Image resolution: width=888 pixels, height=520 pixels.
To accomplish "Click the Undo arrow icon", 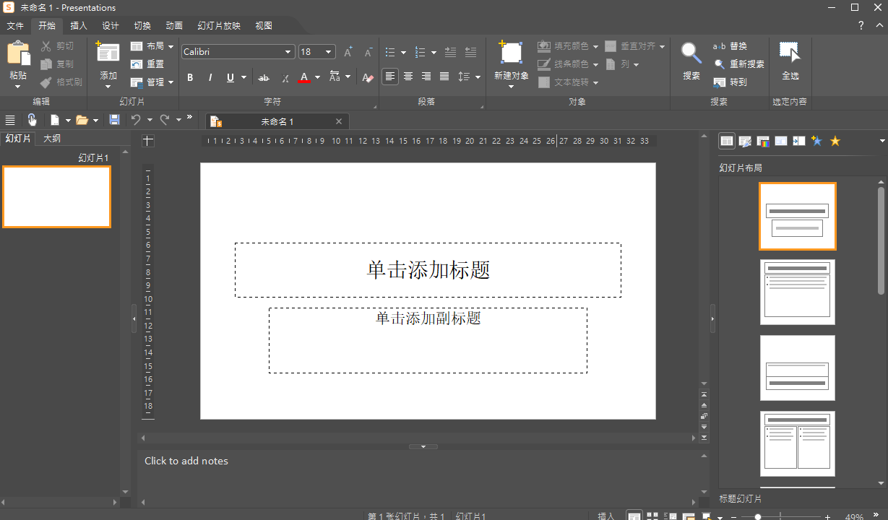I will point(136,120).
